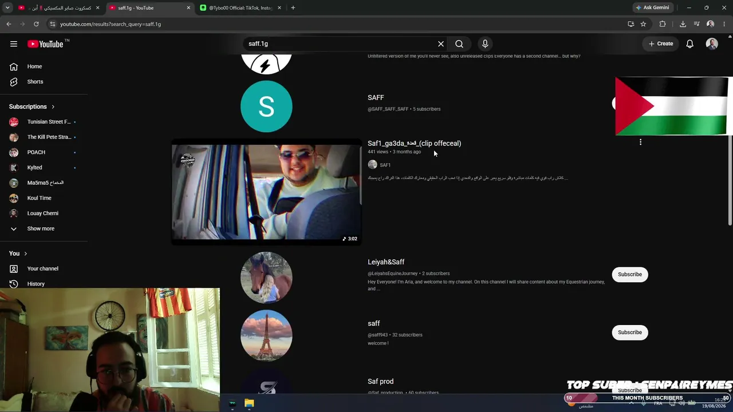
Task: Open Chrome extensions puzzle icon
Action: pyautogui.click(x=663, y=24)
